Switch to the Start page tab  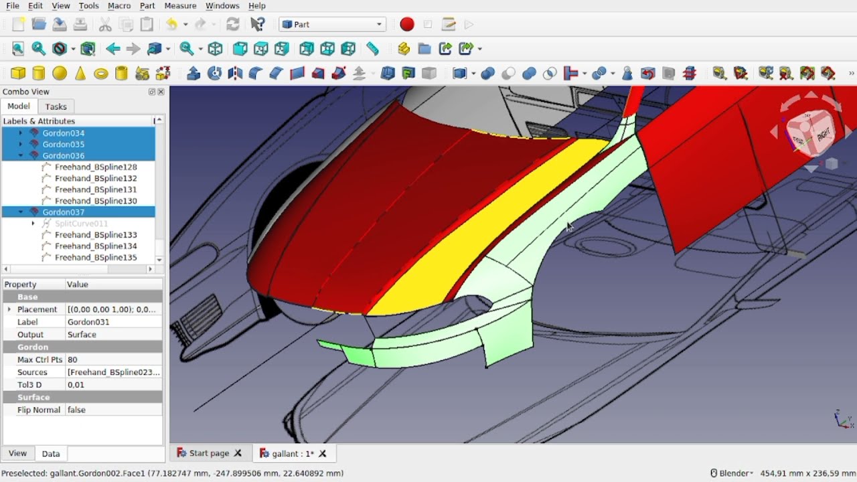click(210, 453)
